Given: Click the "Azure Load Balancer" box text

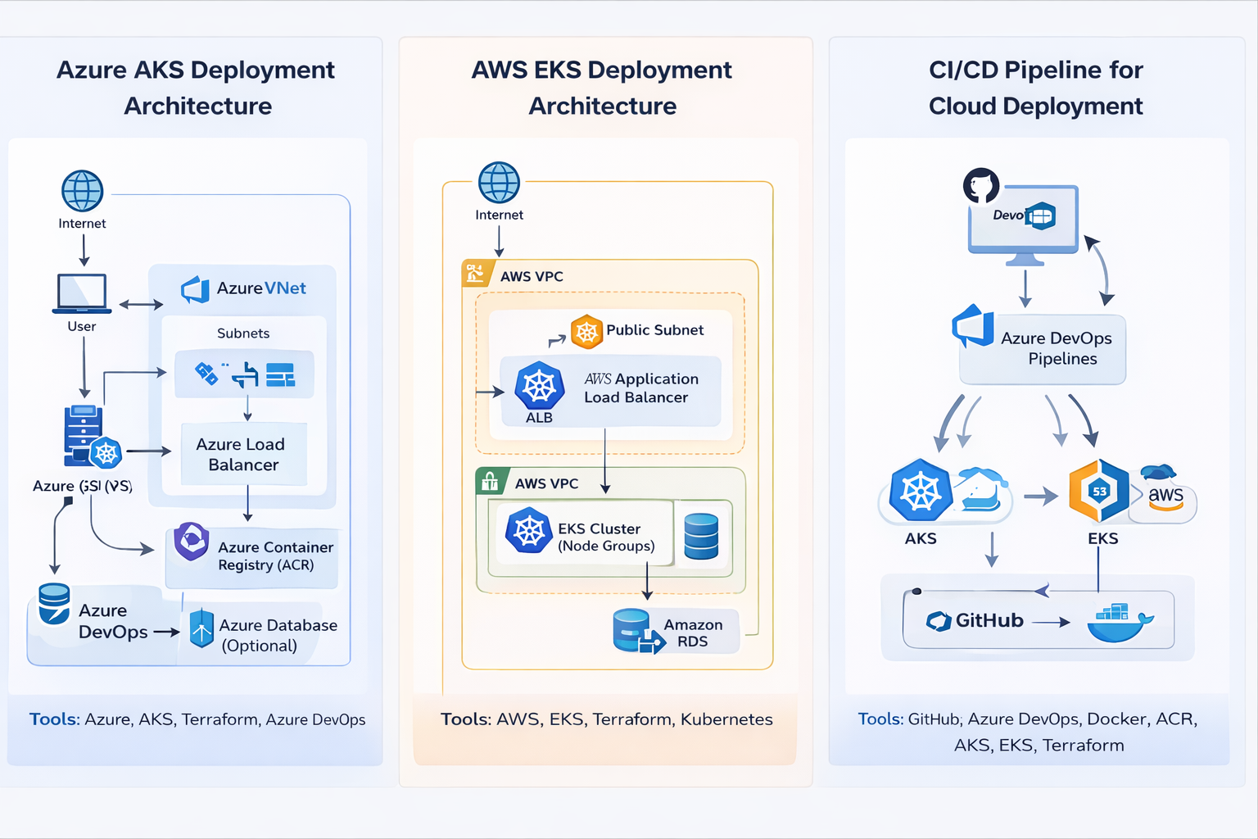Looking at the screenshot, I should [242, 455].
